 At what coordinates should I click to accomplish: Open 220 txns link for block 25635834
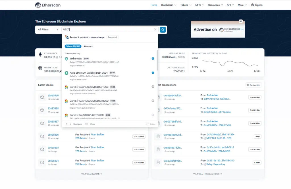click(x=80, y=164)
